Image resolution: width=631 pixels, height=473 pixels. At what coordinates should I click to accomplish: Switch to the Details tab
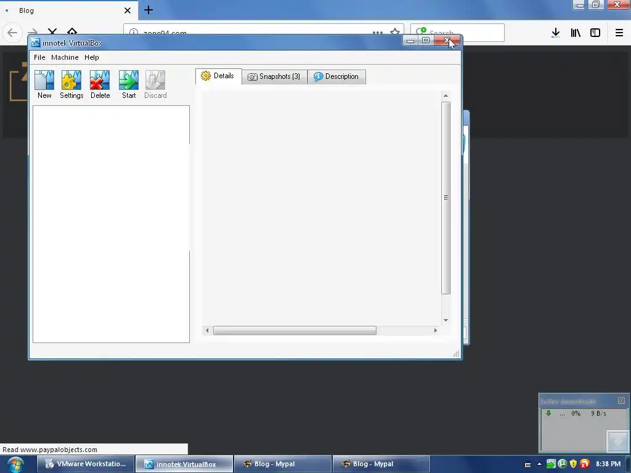[x=219, y=76]
